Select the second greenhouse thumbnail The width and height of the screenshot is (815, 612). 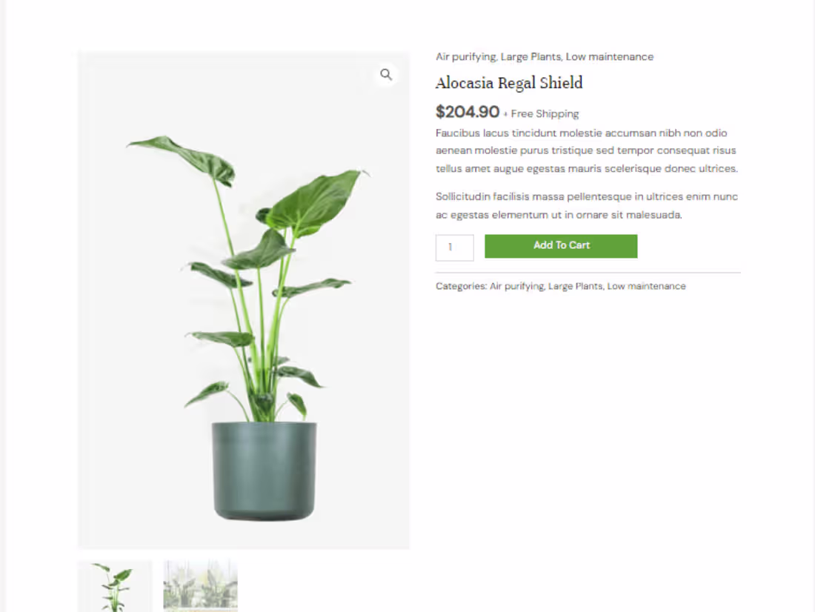200,586
